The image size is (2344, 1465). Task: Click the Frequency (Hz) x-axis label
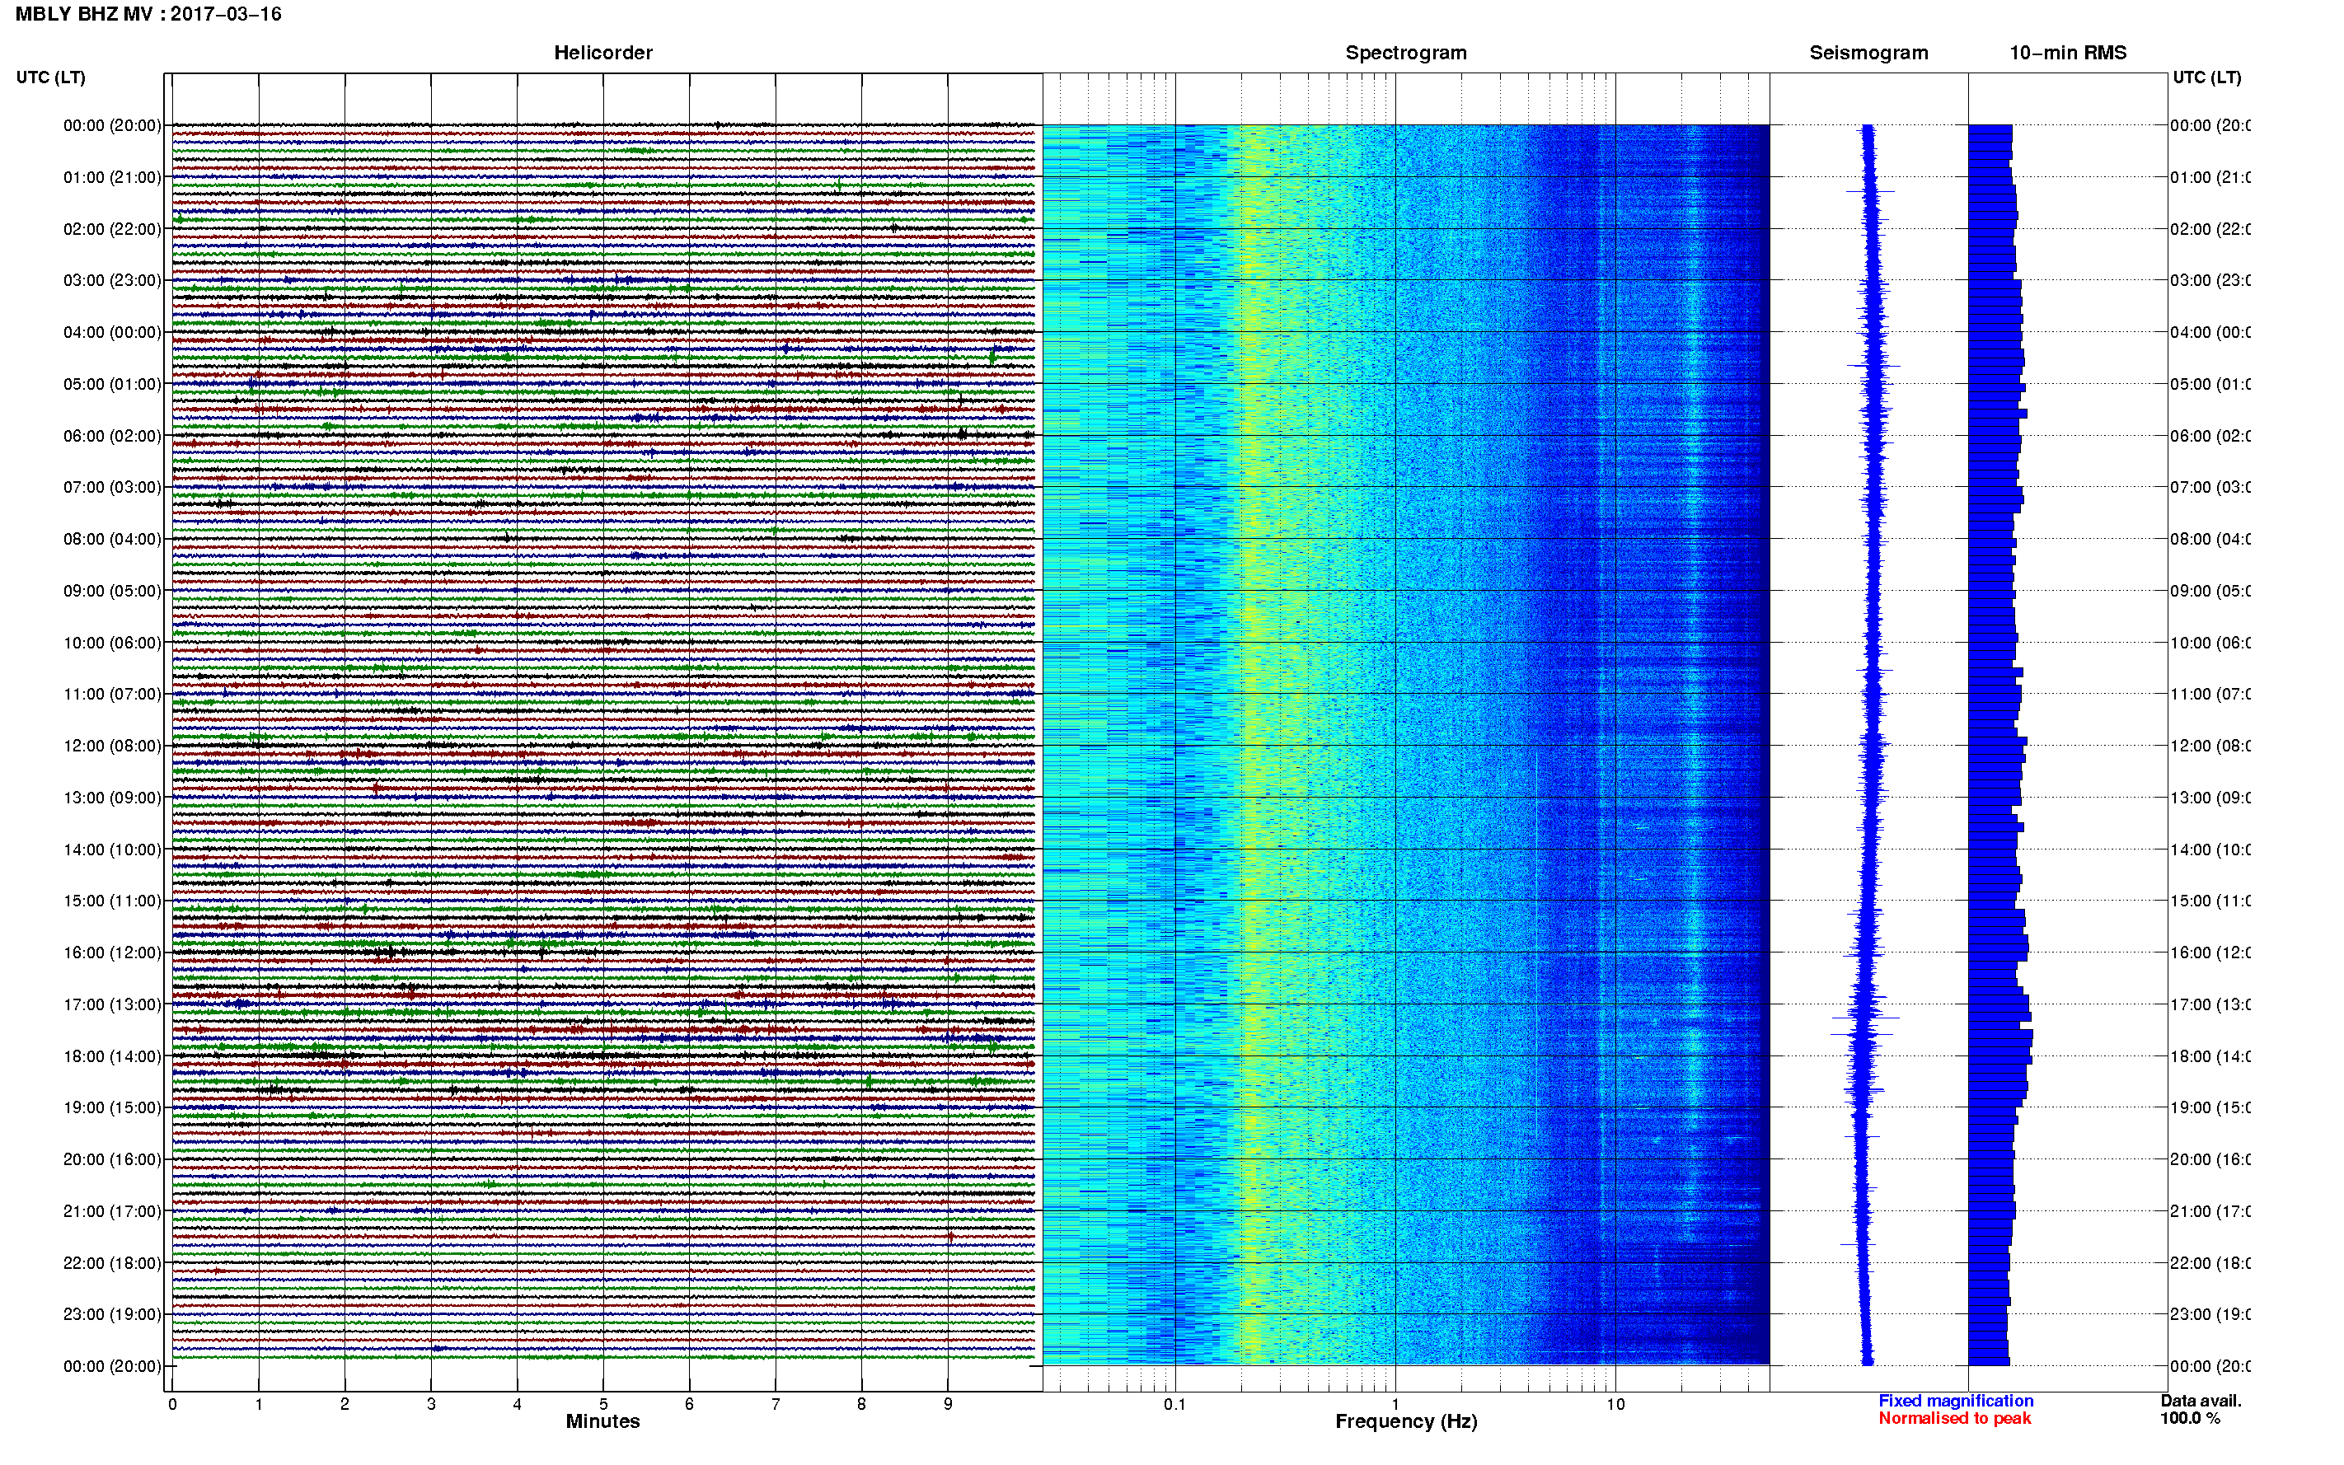(1406, 1421)
